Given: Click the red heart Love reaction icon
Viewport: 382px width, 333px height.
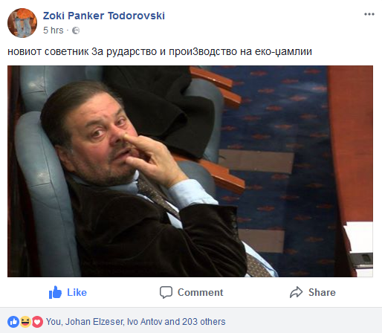Looking at the screenshot, I should tap(37, 322).
